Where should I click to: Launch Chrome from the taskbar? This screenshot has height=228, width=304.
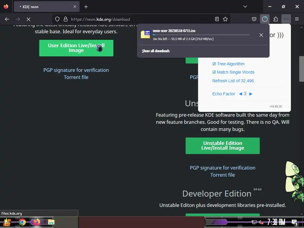click(22, 222)
